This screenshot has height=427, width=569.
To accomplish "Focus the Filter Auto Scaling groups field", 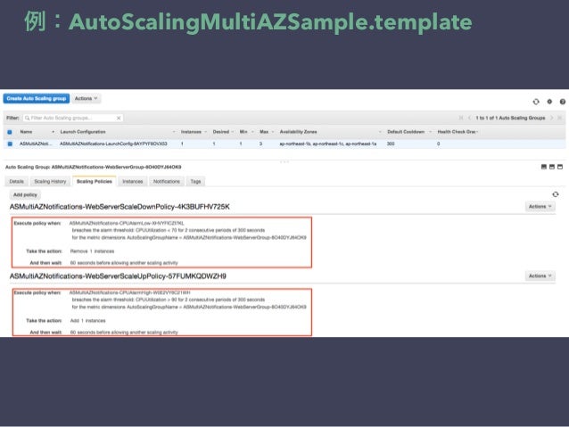I will click(72, 118).
